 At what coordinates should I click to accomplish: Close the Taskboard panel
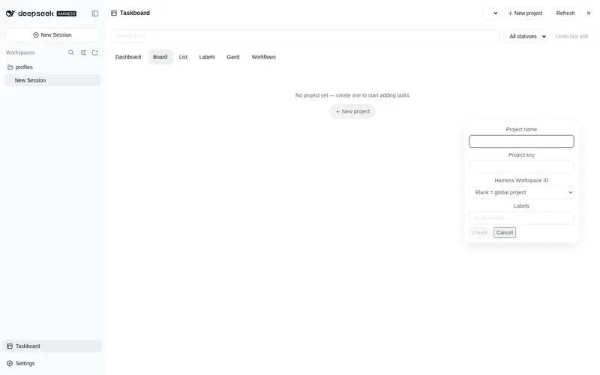click(589, 13)
